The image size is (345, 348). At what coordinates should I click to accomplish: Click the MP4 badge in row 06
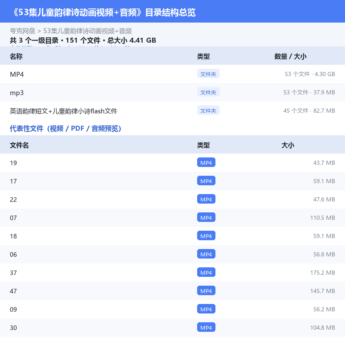[x=206, y=254]
